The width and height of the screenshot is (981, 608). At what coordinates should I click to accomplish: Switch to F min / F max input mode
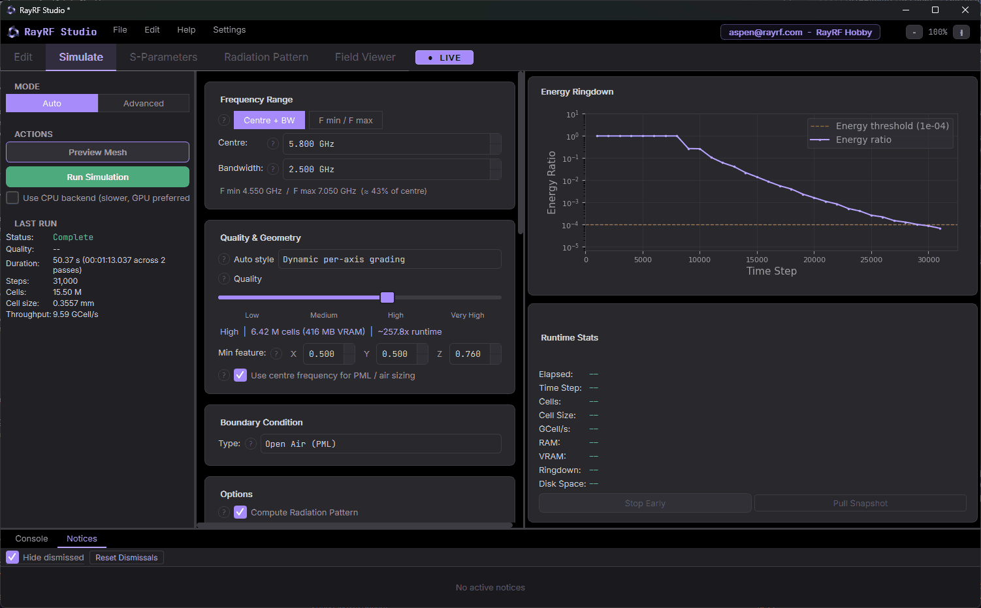(346, 120)
